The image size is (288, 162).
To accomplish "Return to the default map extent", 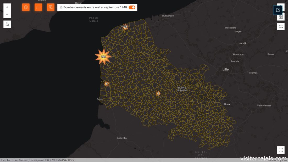I will pyautogui.click(x=7, y=24).
